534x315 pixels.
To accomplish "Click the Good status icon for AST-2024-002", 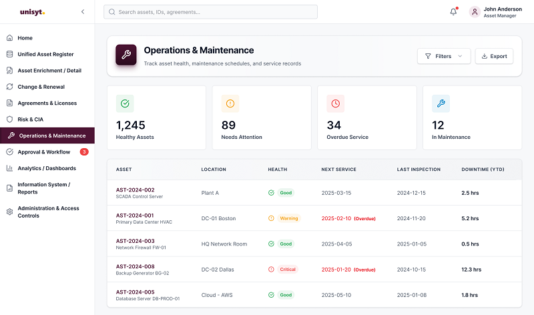I will (x=271, y=193).
